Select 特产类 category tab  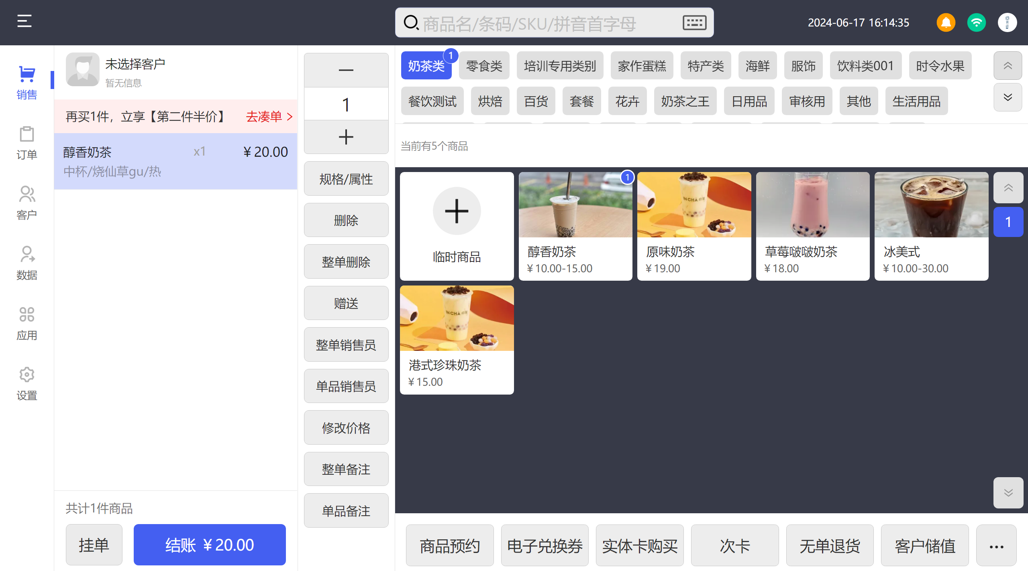(x=706, y=66)
